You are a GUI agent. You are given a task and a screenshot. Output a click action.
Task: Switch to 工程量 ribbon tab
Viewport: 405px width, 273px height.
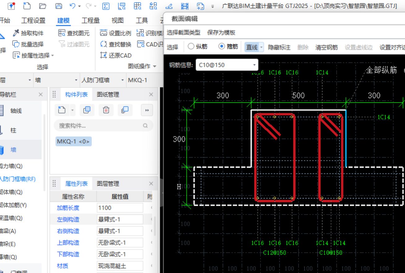click(90, 20)
